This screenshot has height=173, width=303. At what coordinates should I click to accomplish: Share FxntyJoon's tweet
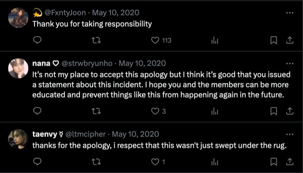pos(290,40)
